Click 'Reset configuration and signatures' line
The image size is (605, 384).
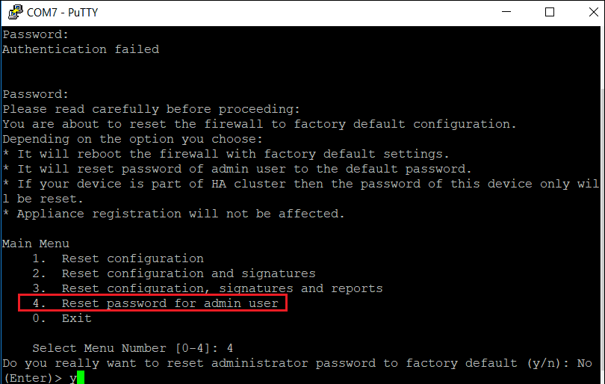coord(173,273)
